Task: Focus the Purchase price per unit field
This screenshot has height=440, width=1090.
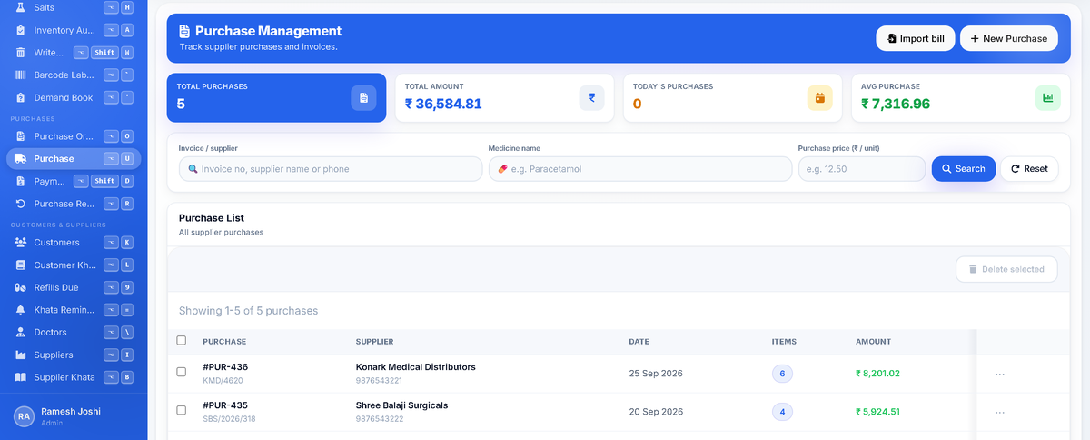Action: tap(862, 169)
